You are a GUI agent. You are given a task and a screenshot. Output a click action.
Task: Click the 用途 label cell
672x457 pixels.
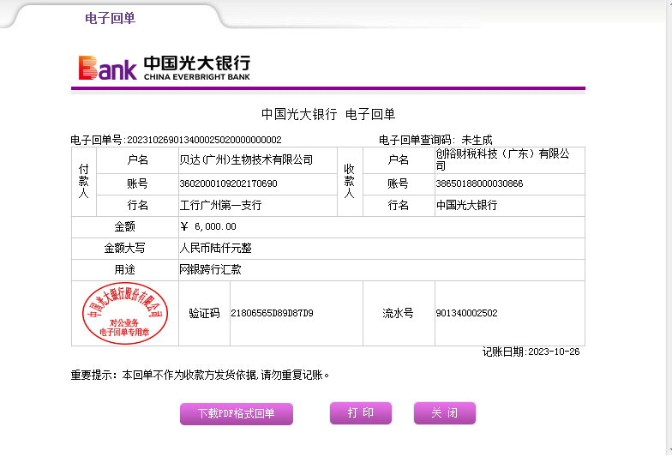tap(125, 269)
